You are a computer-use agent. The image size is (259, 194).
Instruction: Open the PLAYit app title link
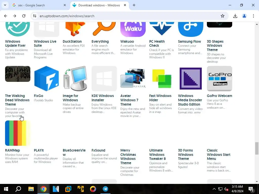coord(39,150)
